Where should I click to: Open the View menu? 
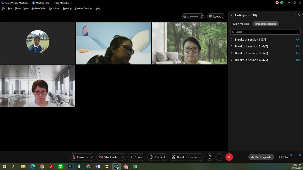26,8
